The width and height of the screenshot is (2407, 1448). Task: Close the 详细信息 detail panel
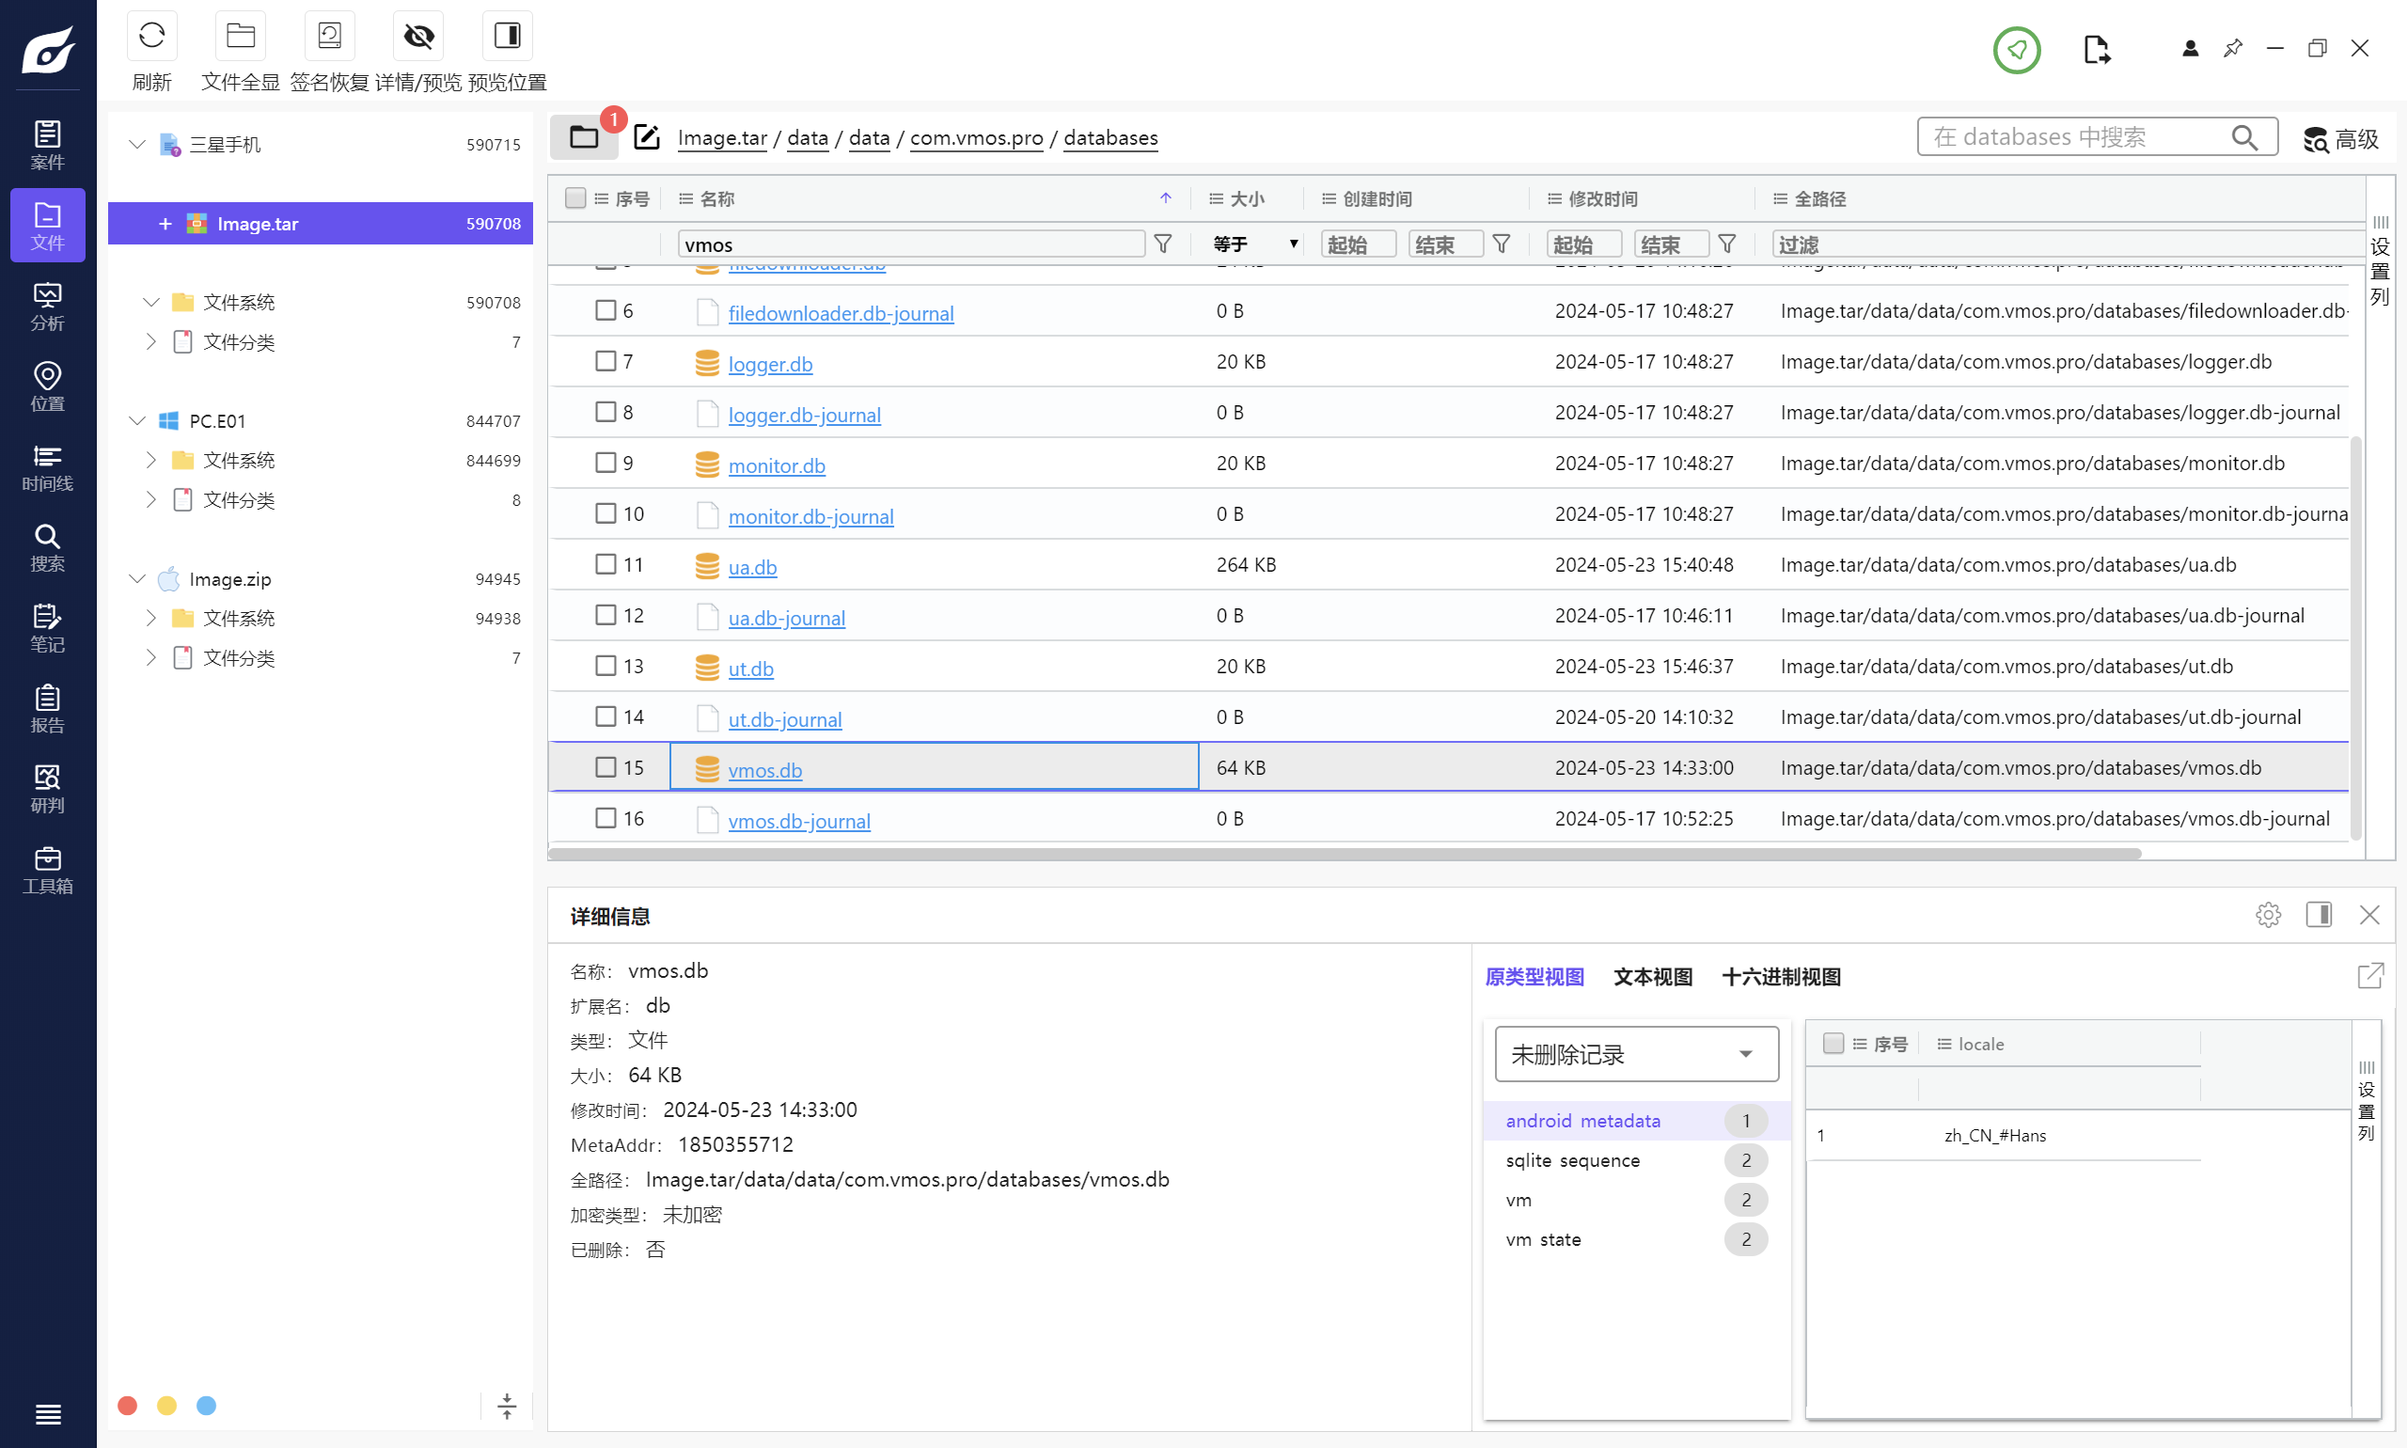tap(2370, 914)
